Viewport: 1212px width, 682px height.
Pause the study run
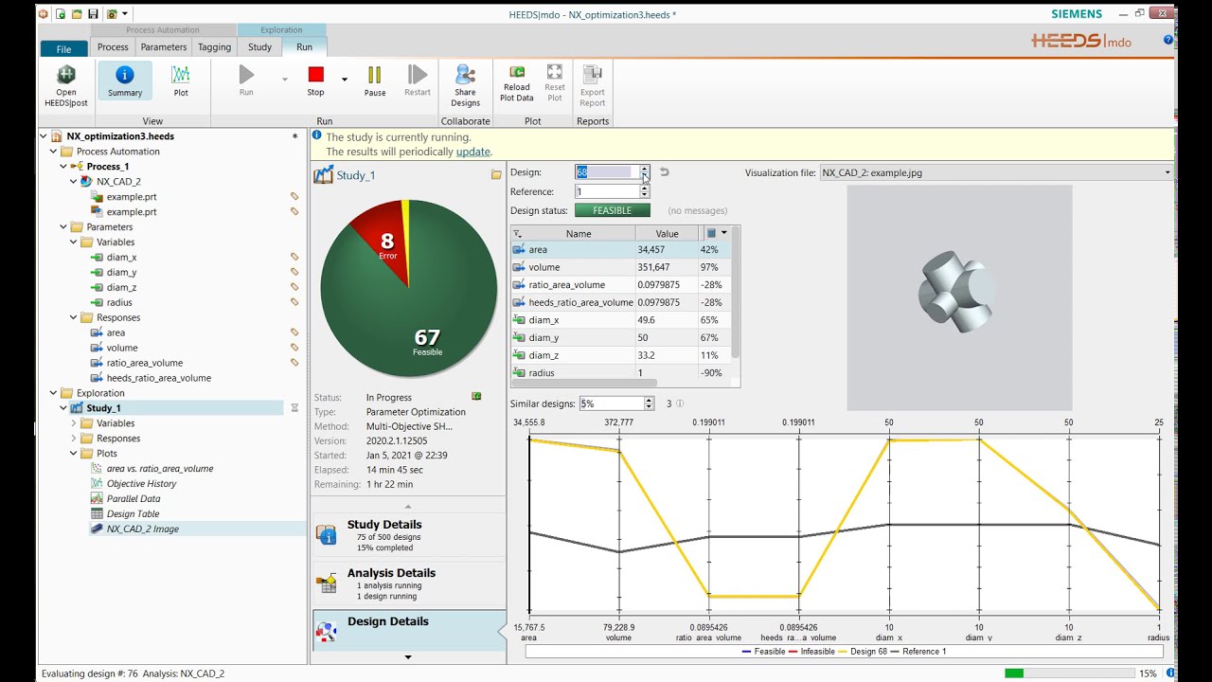click(x=375, y=81)
